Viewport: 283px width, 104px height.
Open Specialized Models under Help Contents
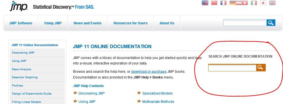(x=157, y=93)
